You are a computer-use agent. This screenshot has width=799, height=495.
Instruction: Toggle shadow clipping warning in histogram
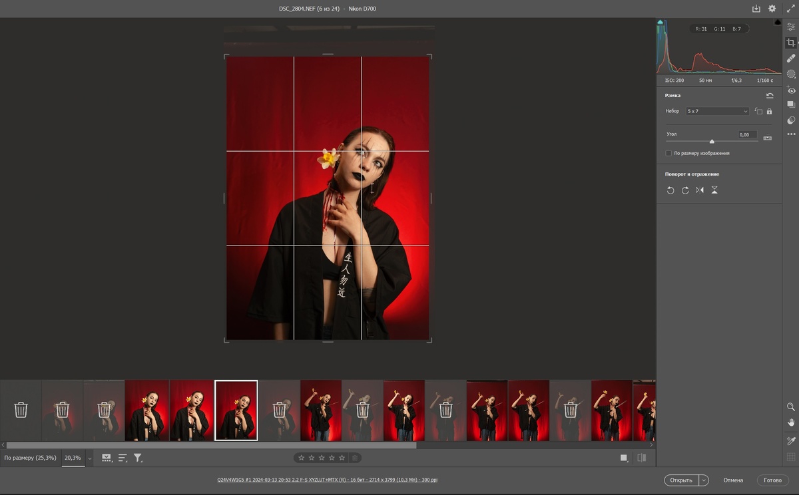click(661, 22)
